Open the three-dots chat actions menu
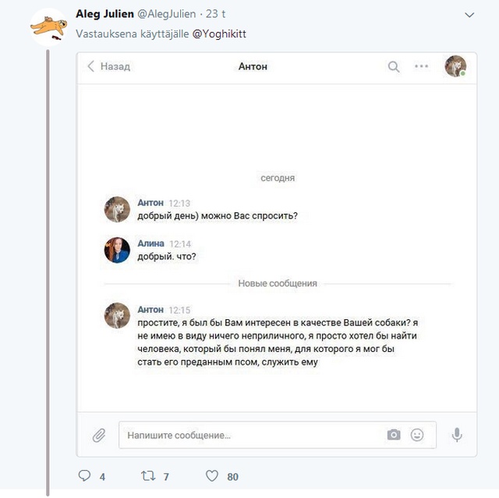Screen dimensions: 499x498 coord(421,66)
